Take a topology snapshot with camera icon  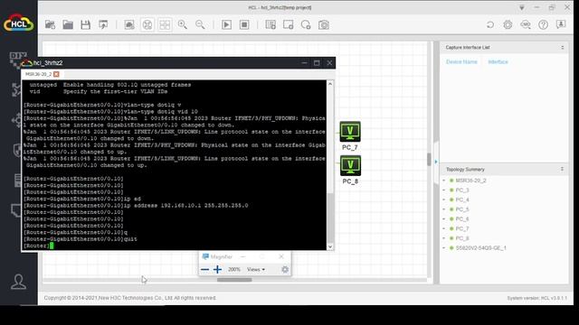coord(324,24)
